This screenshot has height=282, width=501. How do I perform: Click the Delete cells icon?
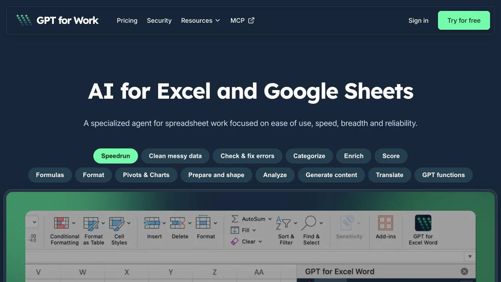tap(178, 223)
